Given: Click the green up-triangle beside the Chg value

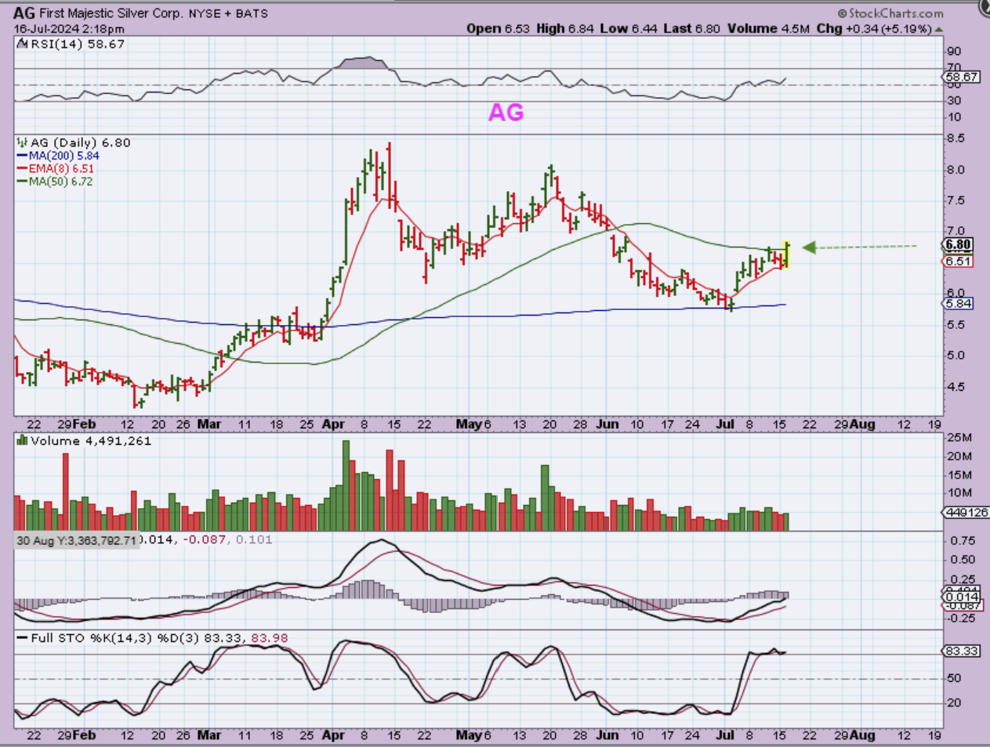Looking at the screenshot, I should (x=939, y=29).
